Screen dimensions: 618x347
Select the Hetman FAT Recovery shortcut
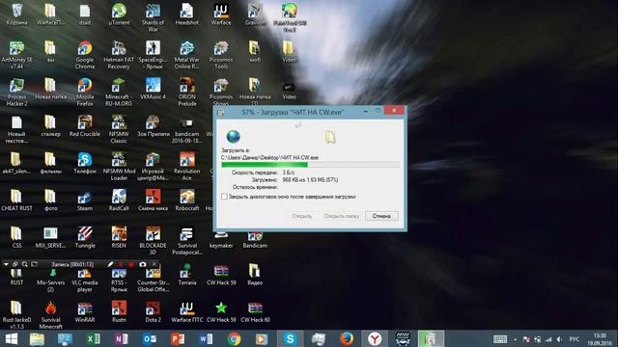click(x=119, y=55)
